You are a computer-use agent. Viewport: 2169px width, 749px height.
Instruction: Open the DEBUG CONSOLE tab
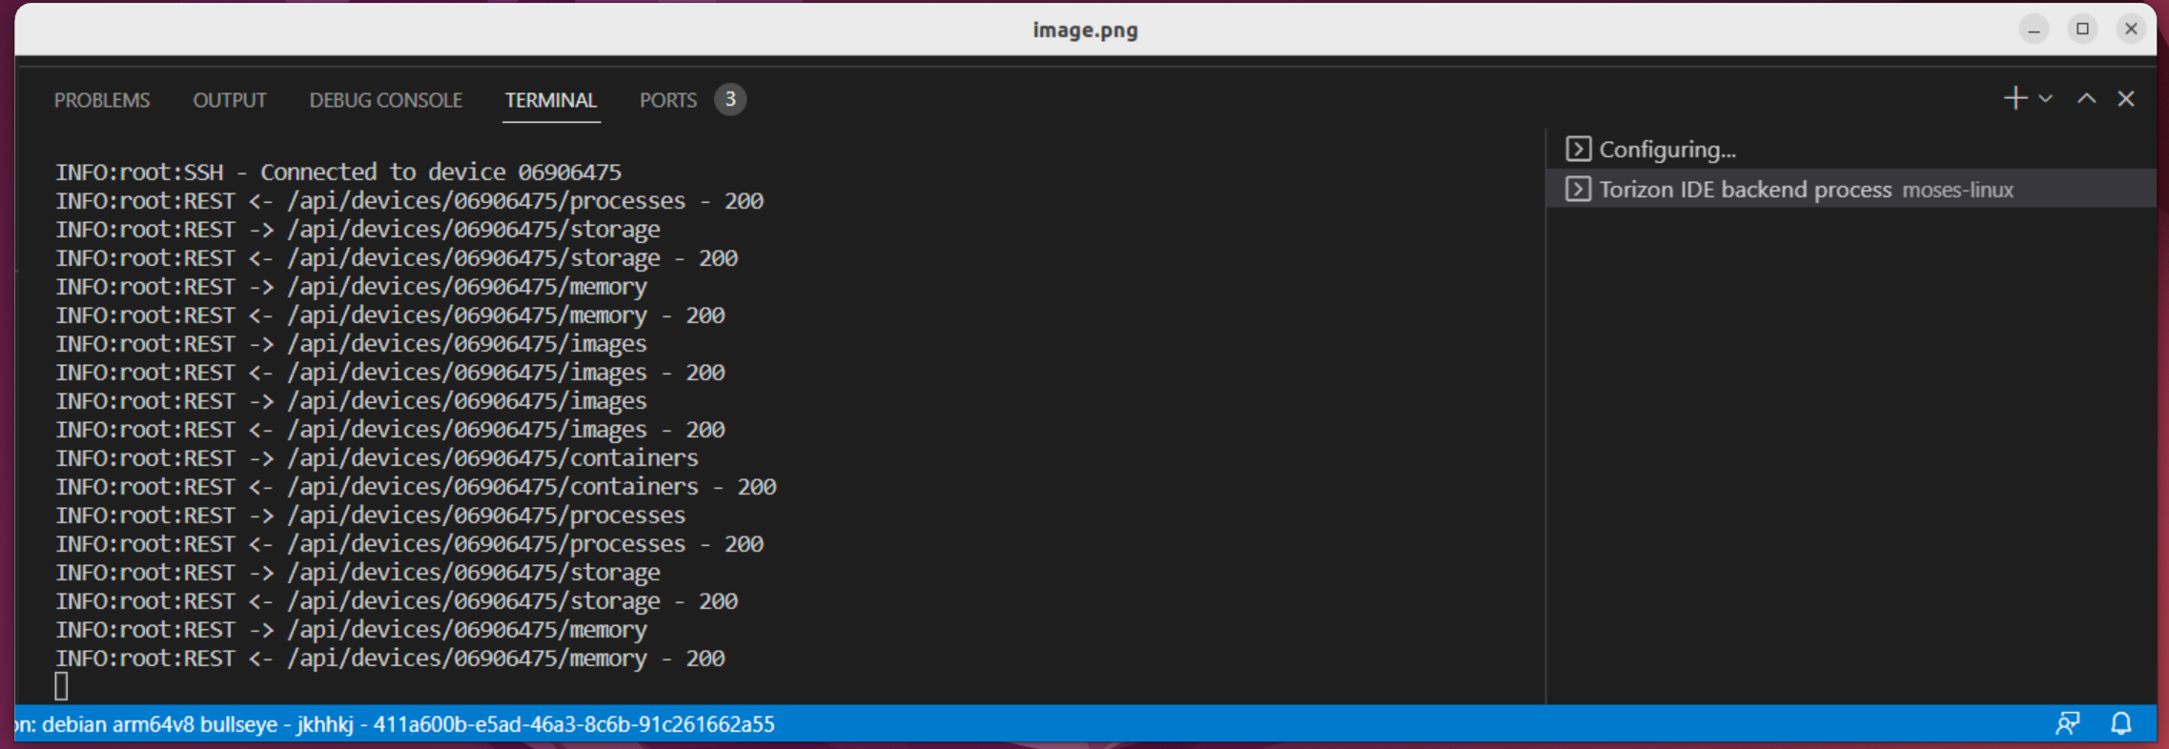coord(386,100)
